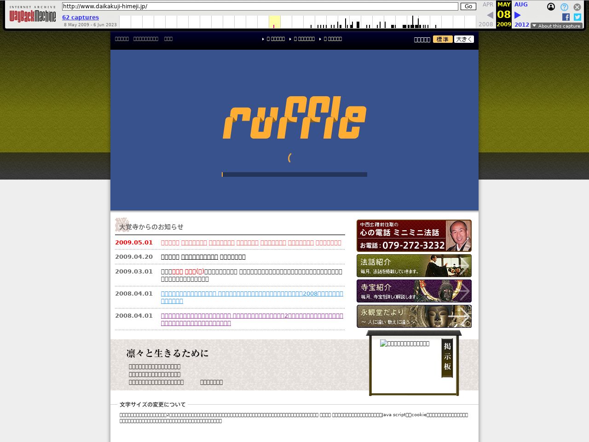Go to previous capture arrow
Viewport: 589px width, 442px height.
490,15
